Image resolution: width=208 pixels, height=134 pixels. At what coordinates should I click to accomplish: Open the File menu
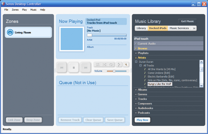click(6, 10)
